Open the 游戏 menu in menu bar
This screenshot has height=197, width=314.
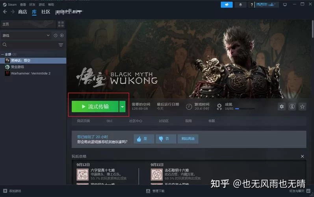(x=42, y=5)
